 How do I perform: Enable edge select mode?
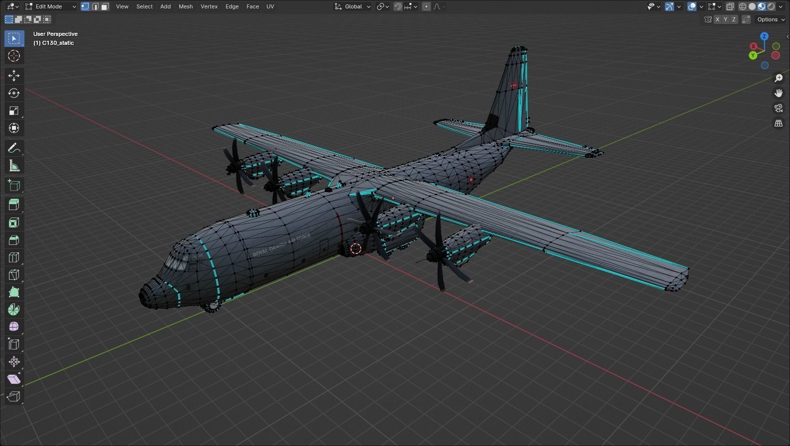tap(95, 6)
